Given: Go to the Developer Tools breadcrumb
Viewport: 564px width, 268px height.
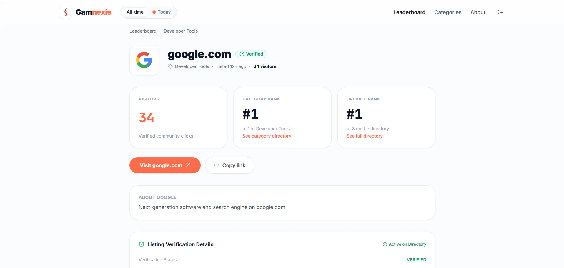Looking at the screenshot, I should [x=181, y=31].
